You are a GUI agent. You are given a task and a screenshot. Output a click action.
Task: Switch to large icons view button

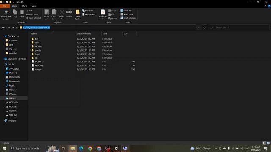[x=268, y=143]
